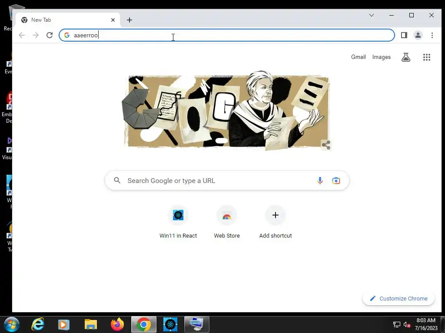The image size is (445, 333).
Task: Click the Chrome taskbar button
Action: point(143,324)
